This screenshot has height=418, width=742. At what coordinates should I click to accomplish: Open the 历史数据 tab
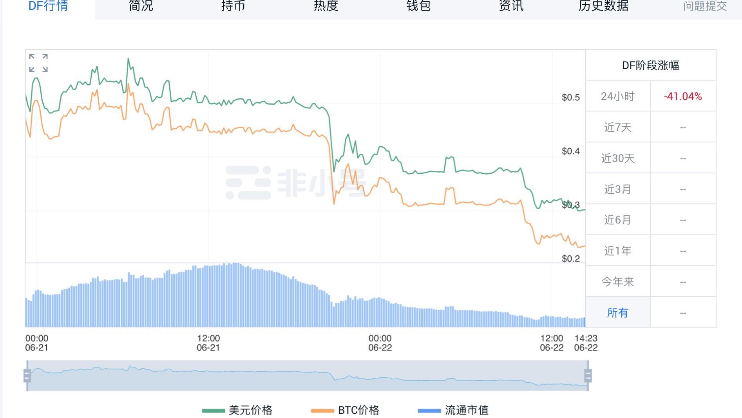603,6
